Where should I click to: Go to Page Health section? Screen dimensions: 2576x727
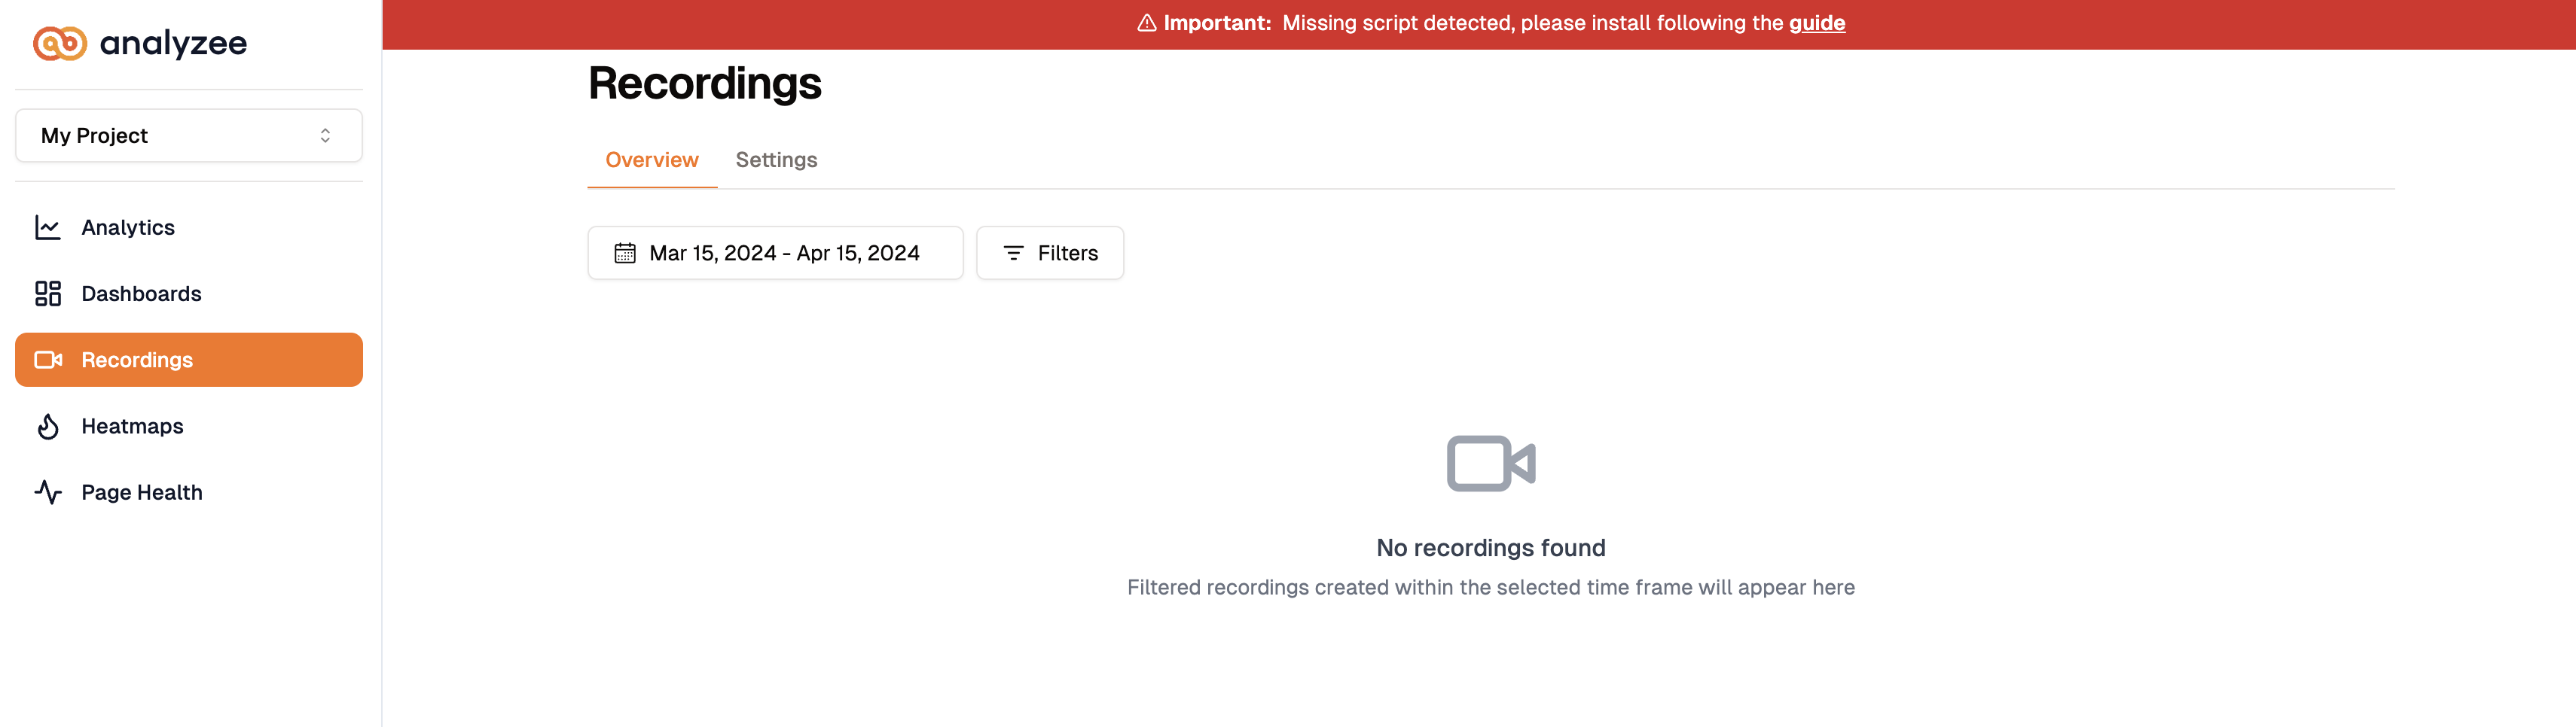pos(189,492)
